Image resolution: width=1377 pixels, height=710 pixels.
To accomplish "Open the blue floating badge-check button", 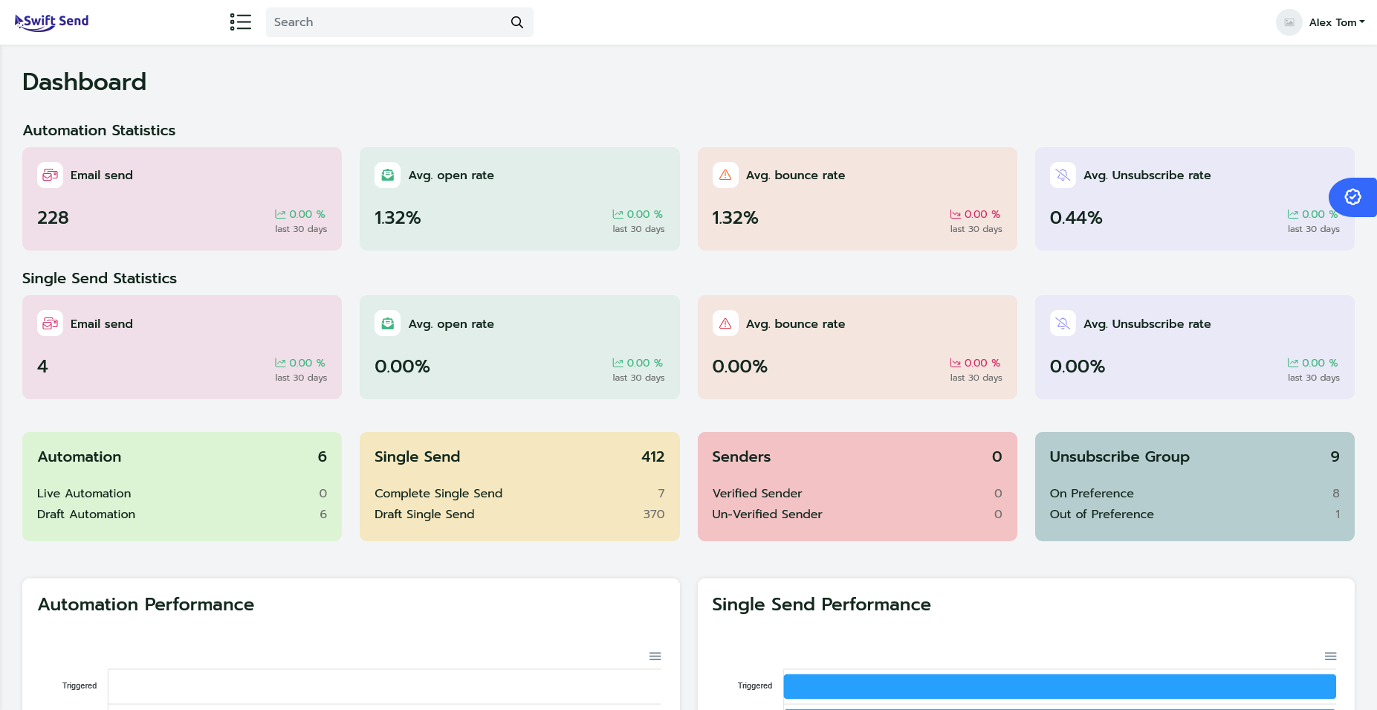I will pyautogui.click(x=1352, y=197).
